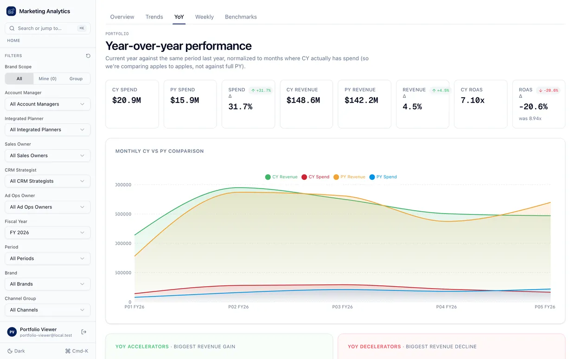Image resolution: width=575 pixels, height=359 pixels.
Task: Click the CY SPEND $20.9M card
Action: click(x=132, y=104)
